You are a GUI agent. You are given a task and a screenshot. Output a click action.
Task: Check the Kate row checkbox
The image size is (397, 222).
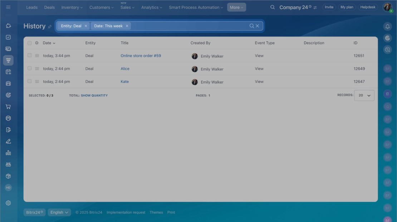[30, 81]
